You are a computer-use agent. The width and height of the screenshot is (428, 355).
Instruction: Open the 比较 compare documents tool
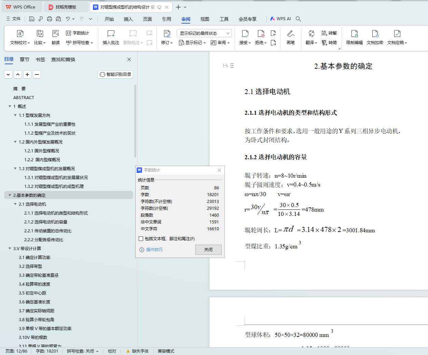pyautogui.click(x=40, y=38)
